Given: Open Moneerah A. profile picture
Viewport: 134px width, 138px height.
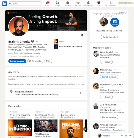Looking at the screenshot, I should click(x=96, y=71).
